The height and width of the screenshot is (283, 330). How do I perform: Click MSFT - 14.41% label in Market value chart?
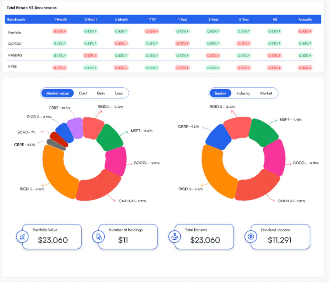(141, 131)
